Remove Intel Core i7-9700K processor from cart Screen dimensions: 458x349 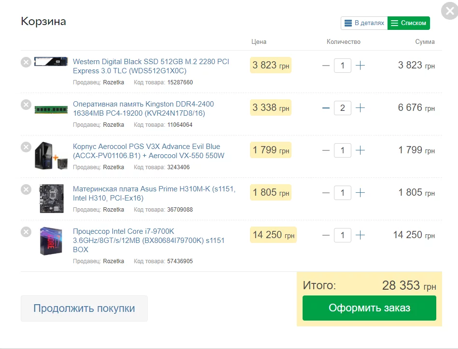click(x=26, y=232)
